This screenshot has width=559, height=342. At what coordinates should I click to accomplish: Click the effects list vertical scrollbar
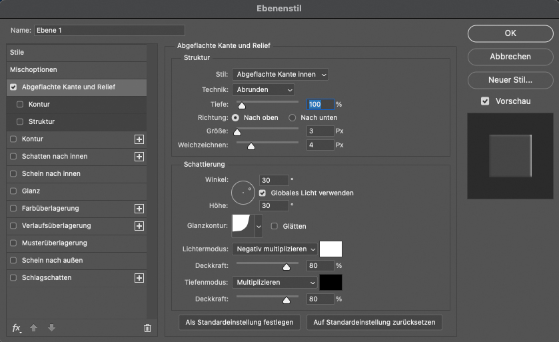(152, 181)
